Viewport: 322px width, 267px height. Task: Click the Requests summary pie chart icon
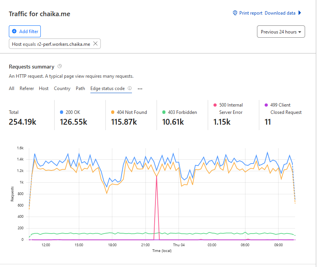(x=60, y=67)
